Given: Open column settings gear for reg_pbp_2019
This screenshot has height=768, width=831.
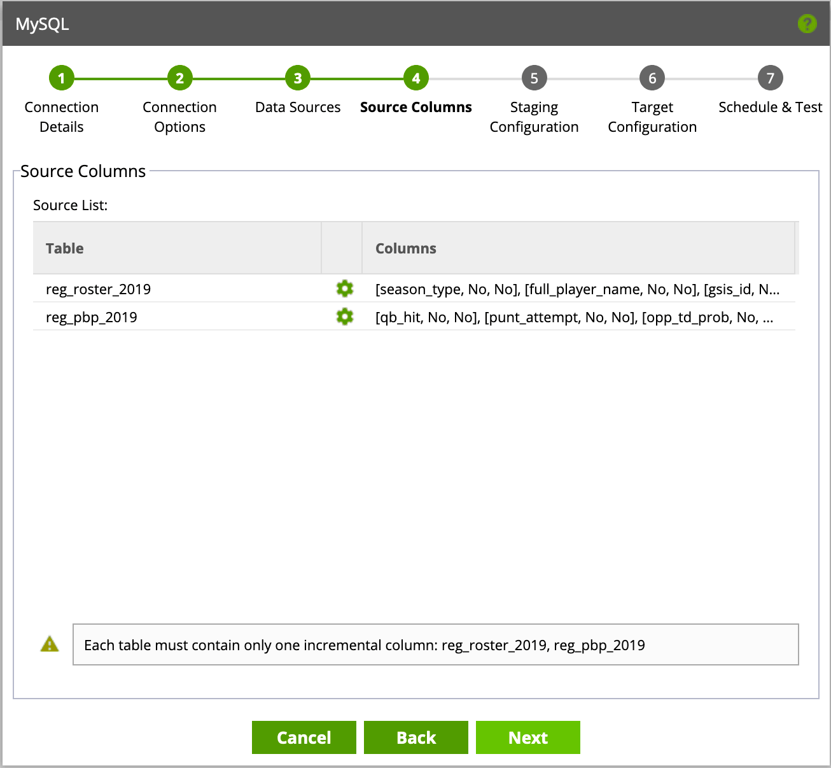Looking at the screenshot, I should (345, 316).
